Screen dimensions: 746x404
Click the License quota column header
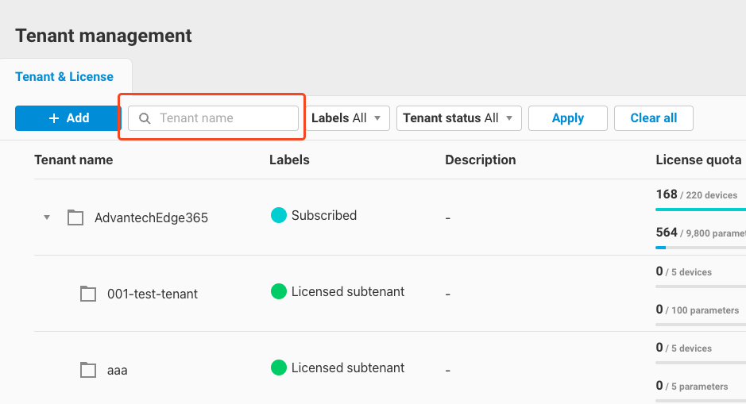pyautogui.click(x=698, y=160)
